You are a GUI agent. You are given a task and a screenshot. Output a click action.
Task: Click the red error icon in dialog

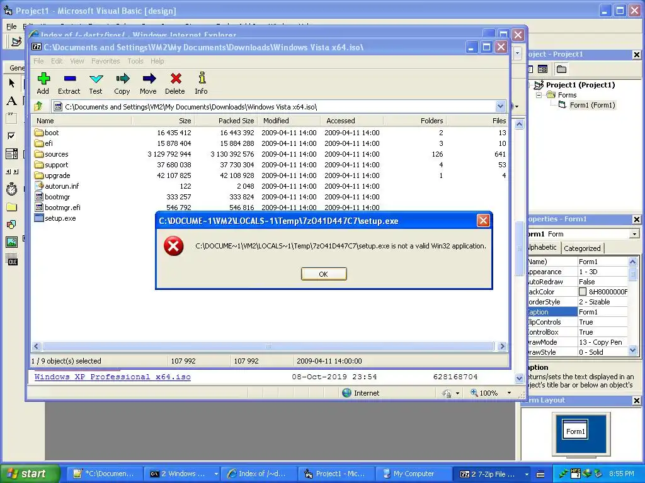coord(174,246)
